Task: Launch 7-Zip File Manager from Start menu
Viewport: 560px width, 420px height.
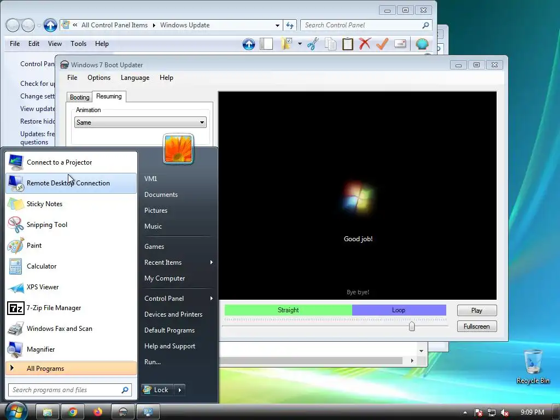Action: (x=71, y=308)
